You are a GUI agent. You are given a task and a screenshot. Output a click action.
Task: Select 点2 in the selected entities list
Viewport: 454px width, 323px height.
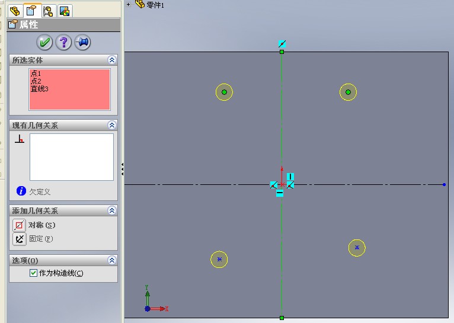coord(36,81)
